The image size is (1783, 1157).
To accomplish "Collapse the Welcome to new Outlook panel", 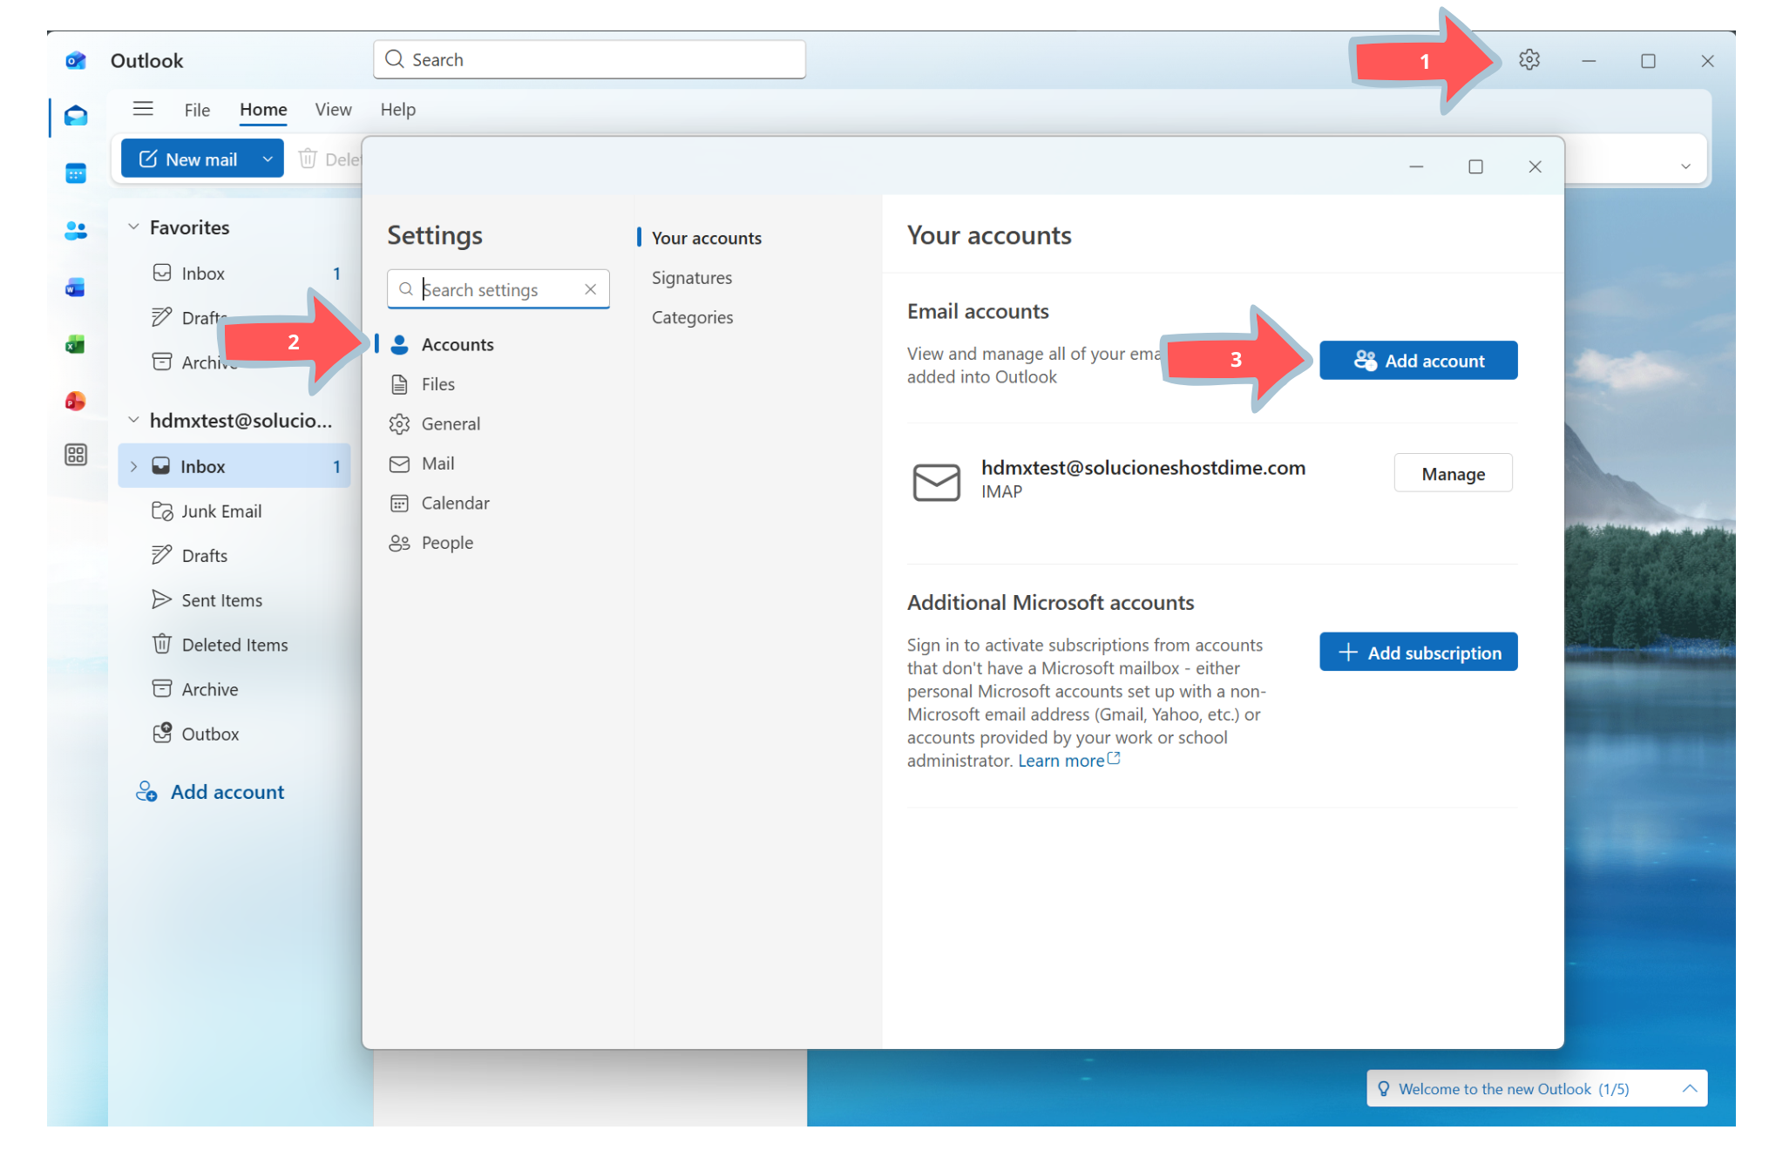I will point(1689,1088).
